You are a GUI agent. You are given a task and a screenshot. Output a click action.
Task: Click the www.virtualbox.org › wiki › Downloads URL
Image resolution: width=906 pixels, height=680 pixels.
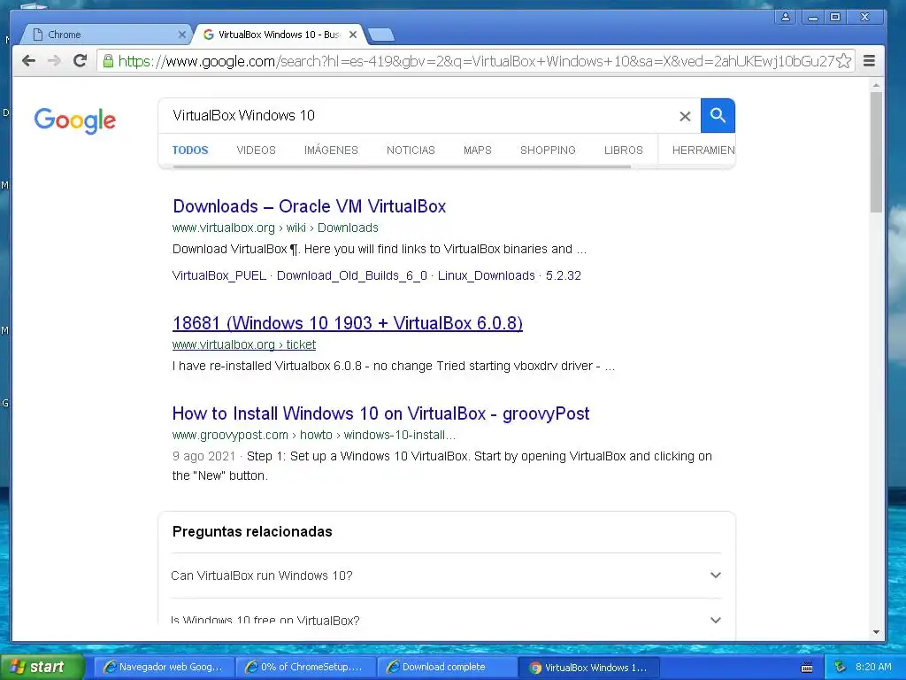click(x=275, y=228)
